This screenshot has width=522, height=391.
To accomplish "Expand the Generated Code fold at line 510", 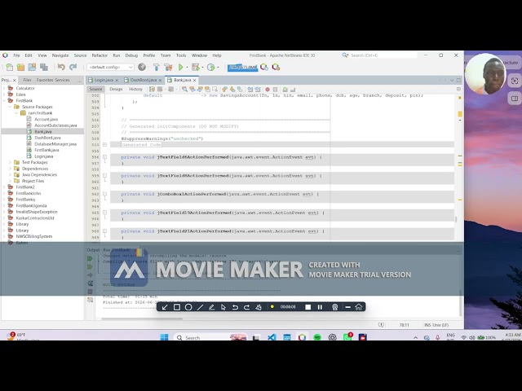I will tap(104, 145).
